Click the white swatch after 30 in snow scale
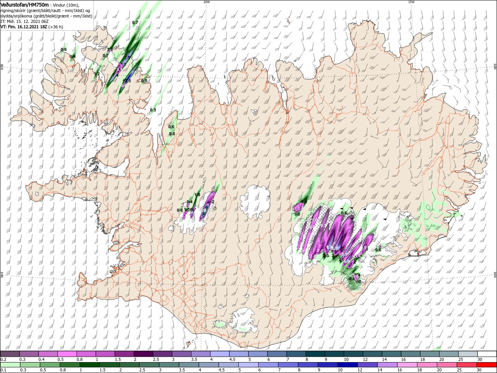497x373 pixels. click(x=487, y=354)
